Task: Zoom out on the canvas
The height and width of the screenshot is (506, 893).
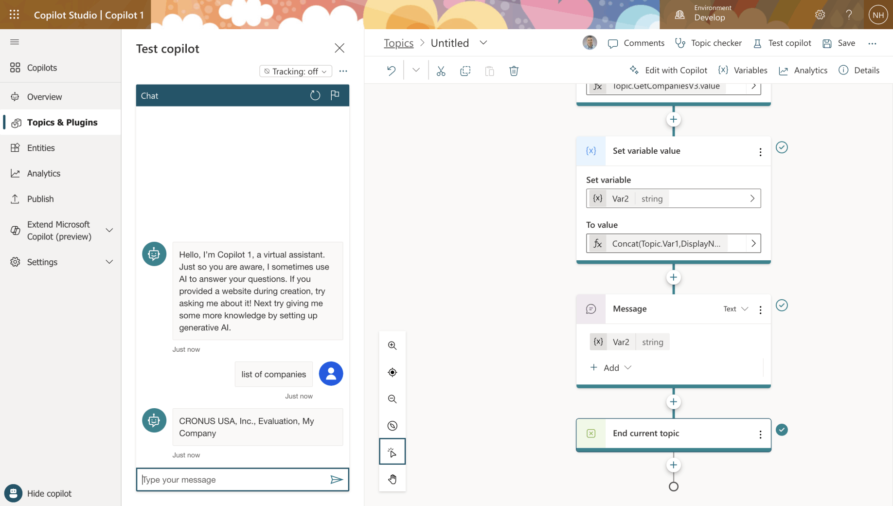Action: (x=393, y=399)
